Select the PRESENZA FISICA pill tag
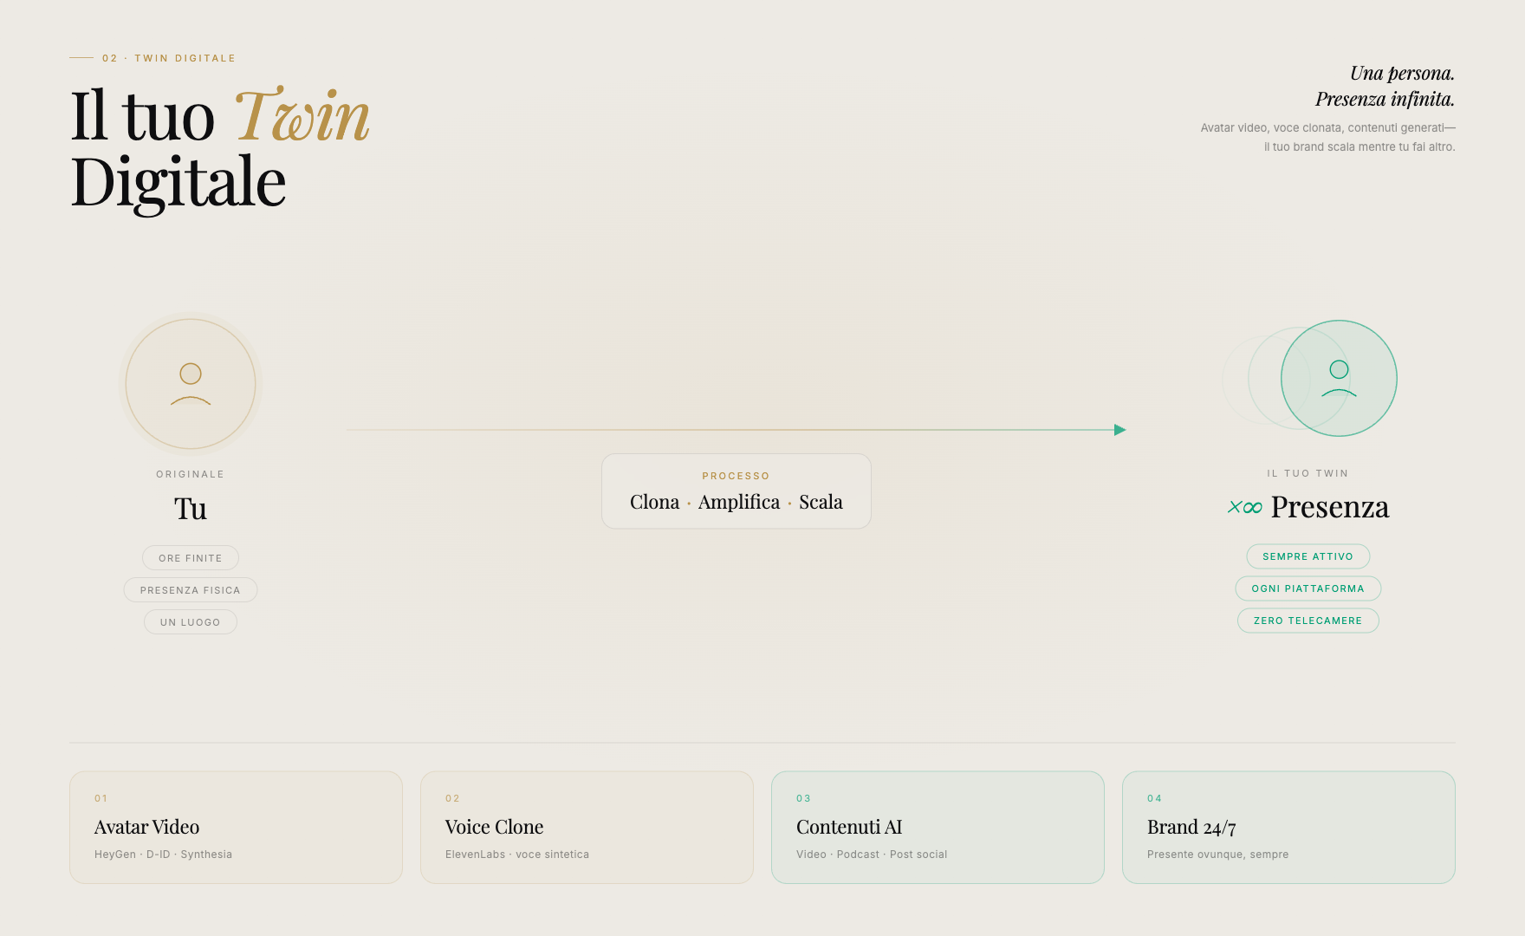This screenshot has height=936, width=1525. [191, 590]
